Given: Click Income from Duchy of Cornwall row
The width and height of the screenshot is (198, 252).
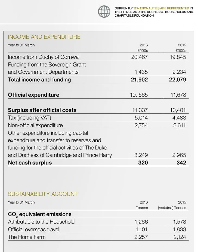Looking at the screenshot, I should tap(98, 57).
